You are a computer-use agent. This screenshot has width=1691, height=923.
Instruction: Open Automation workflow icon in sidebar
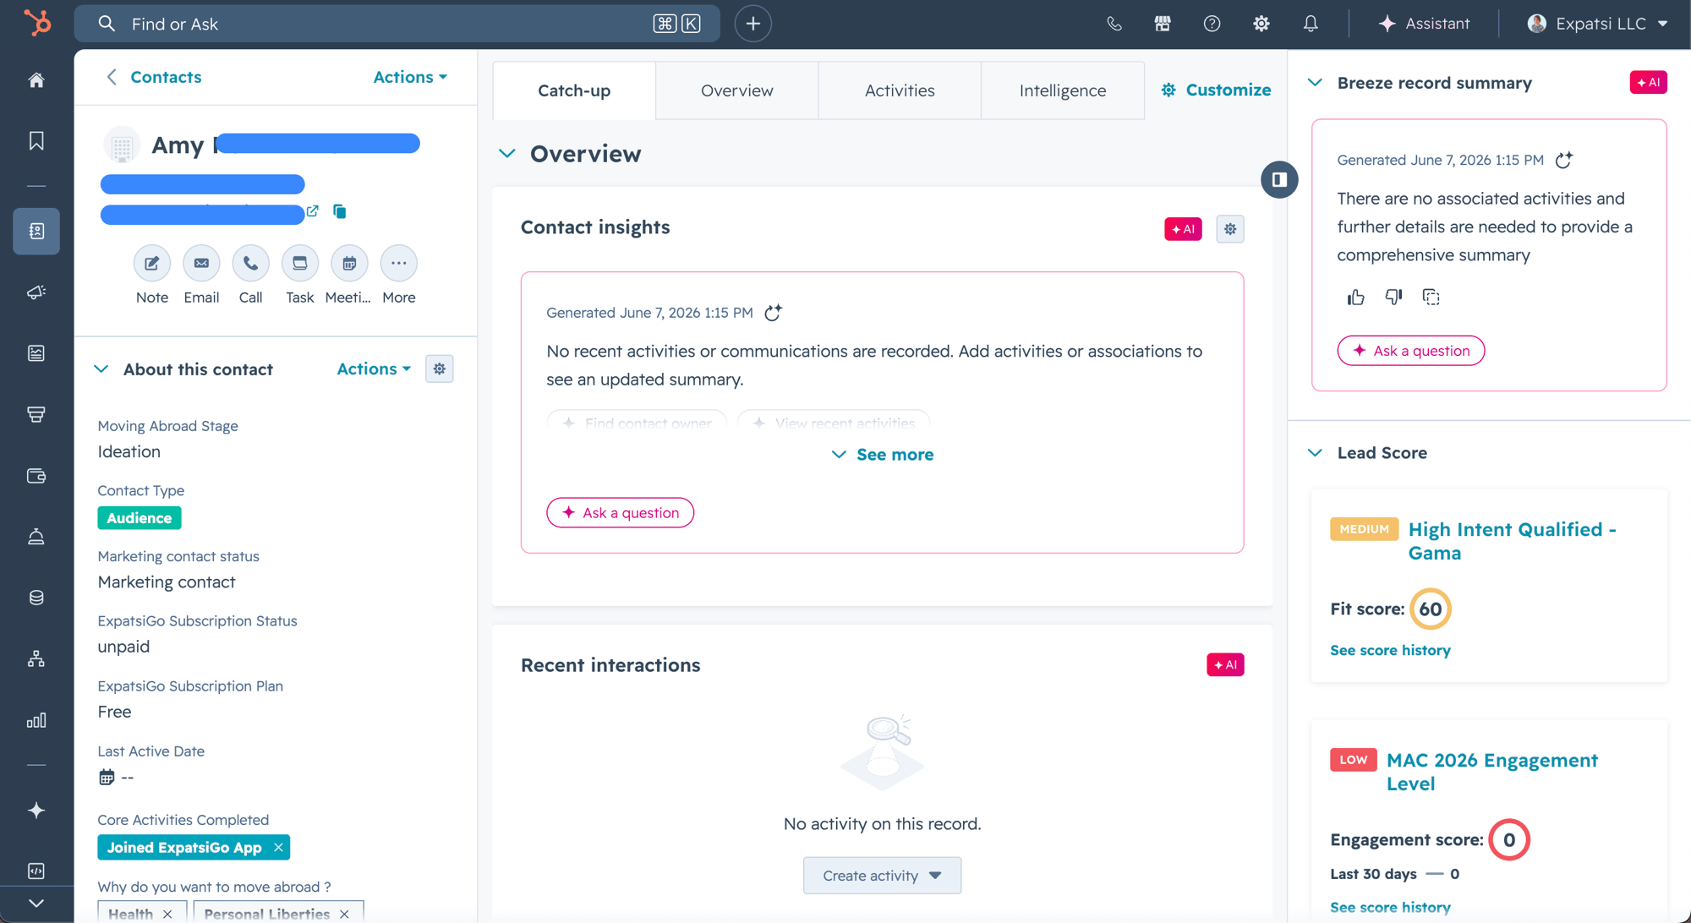coord(36,659)
